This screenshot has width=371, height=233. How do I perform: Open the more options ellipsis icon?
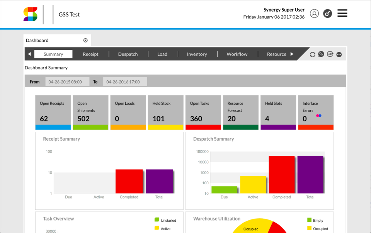(x=339, y=54)
